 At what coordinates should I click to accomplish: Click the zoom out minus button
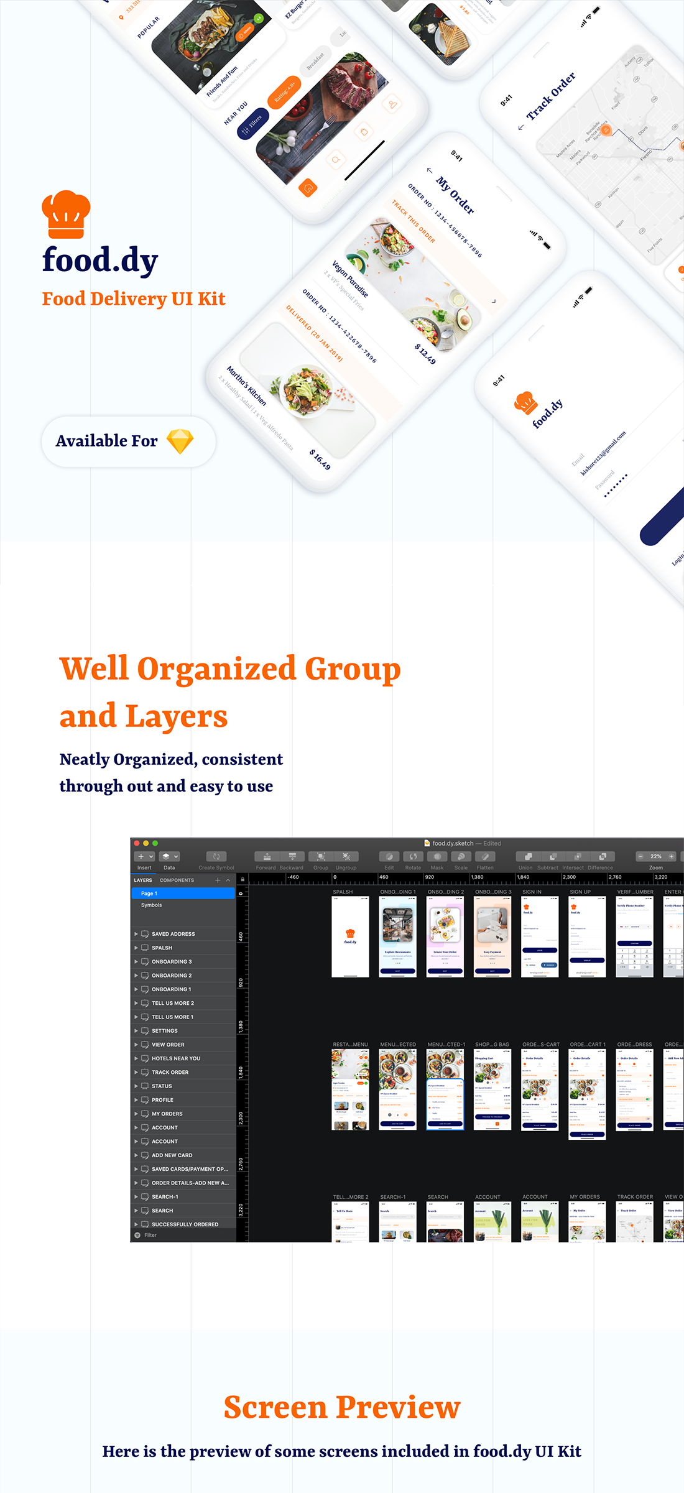pos(640,856)
